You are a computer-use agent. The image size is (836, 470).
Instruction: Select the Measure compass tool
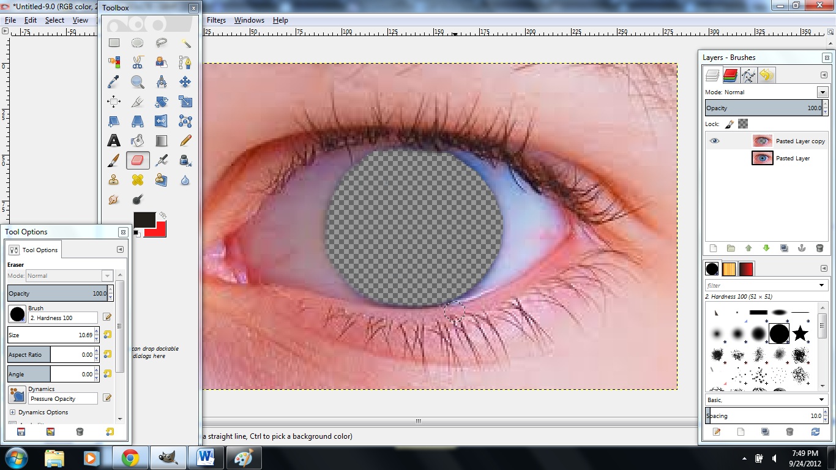pyautogui.click(x=162, y=82)
